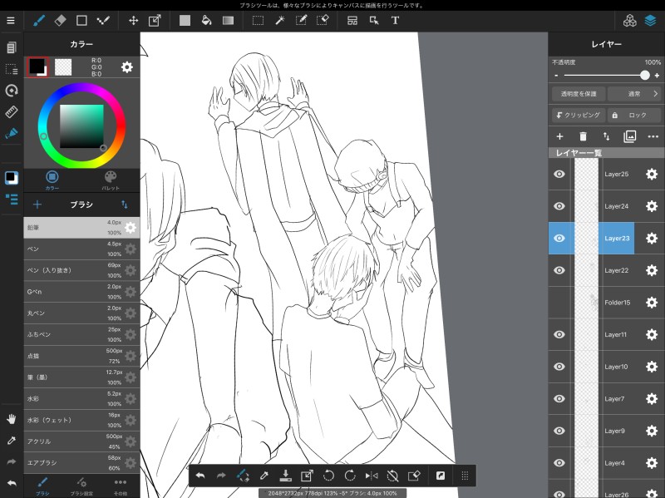
Task: Select the Move tool
Action: pos(134,20)
